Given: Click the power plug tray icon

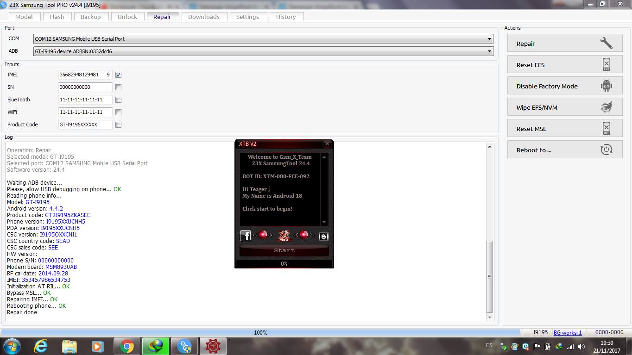Looking at the screenshot, I should [x=548, y=347].
